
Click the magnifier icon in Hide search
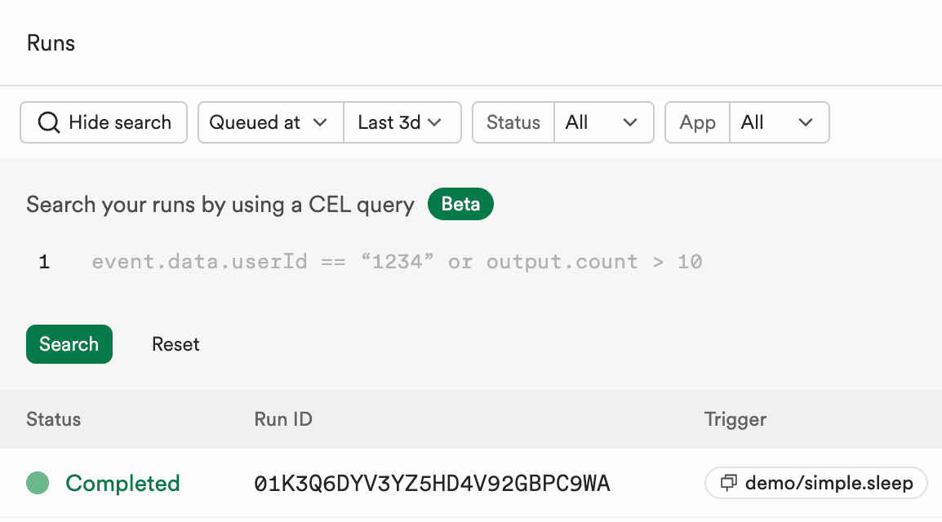[x=49, y=122]
